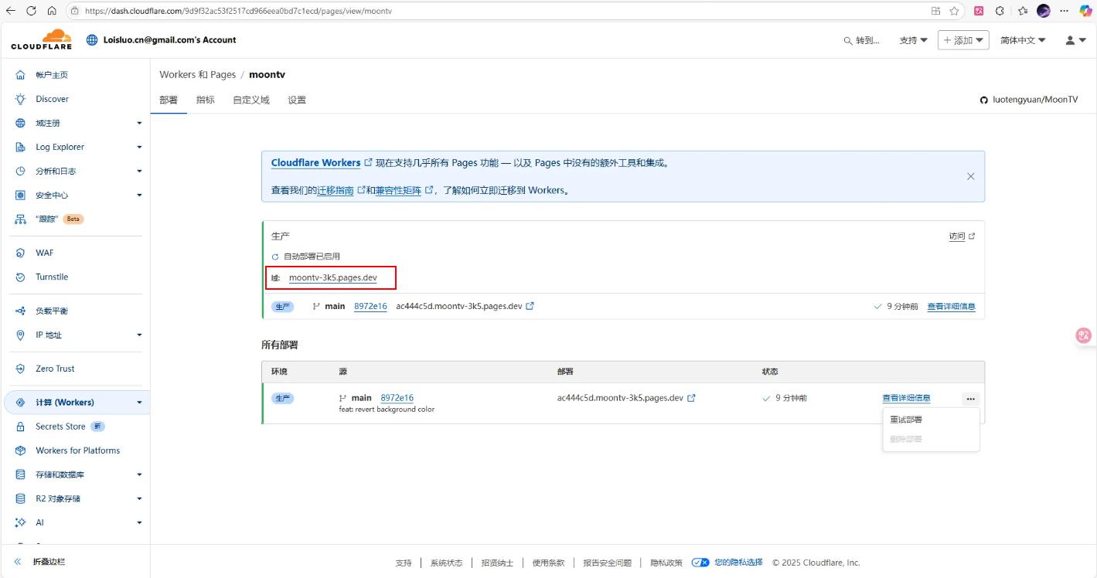Switch to the 部署 tab

[169, 100]
